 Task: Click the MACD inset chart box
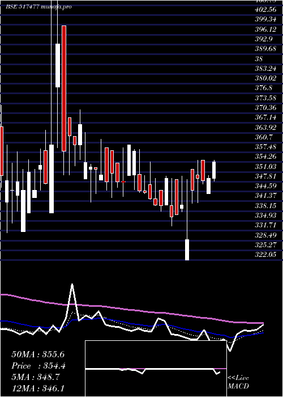coord(156,369)
